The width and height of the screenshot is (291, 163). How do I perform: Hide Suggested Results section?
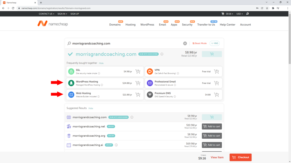(91, 108)
